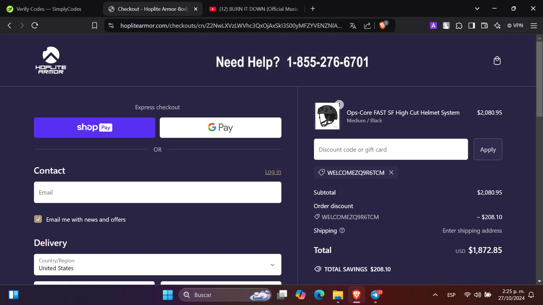543x305 pixels.
Task: Open the VPN button
Action: pos(515,25)
